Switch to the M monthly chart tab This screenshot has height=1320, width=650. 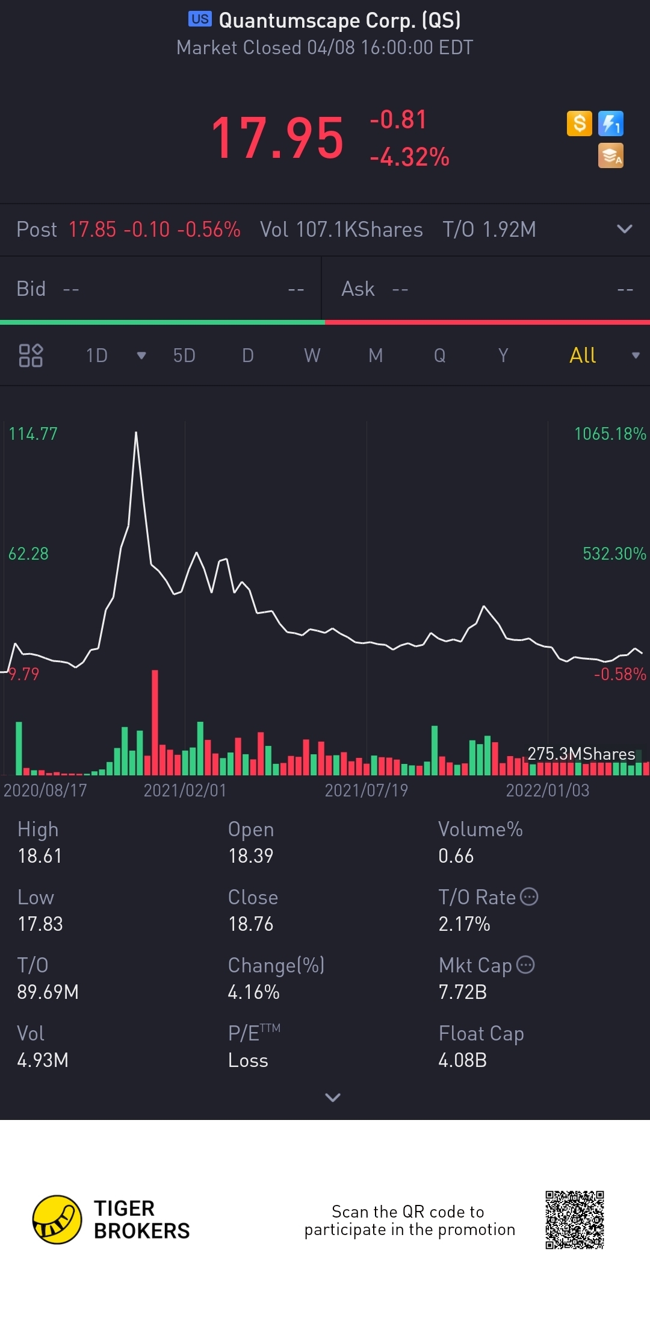(376, 355)
